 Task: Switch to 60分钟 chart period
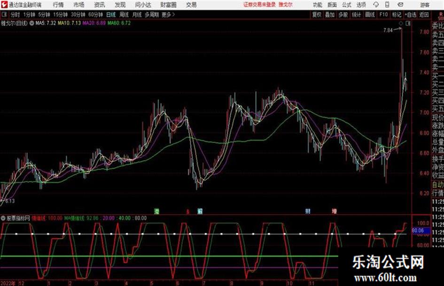(x=95, y=15)
